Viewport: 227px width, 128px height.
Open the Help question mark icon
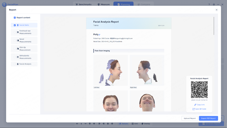coord(209,4)
